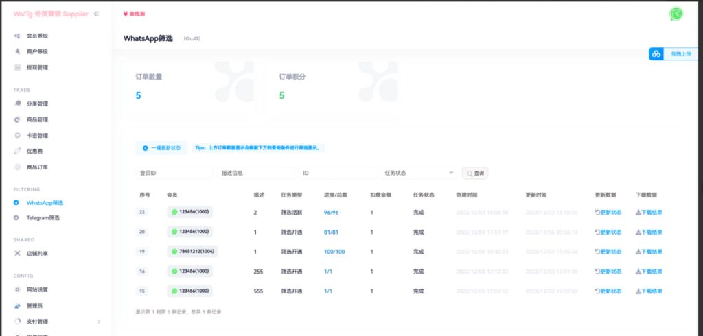Click 更新状态 for row 22
This screenshot has width=703, height=336.
[x=608, y=213]
